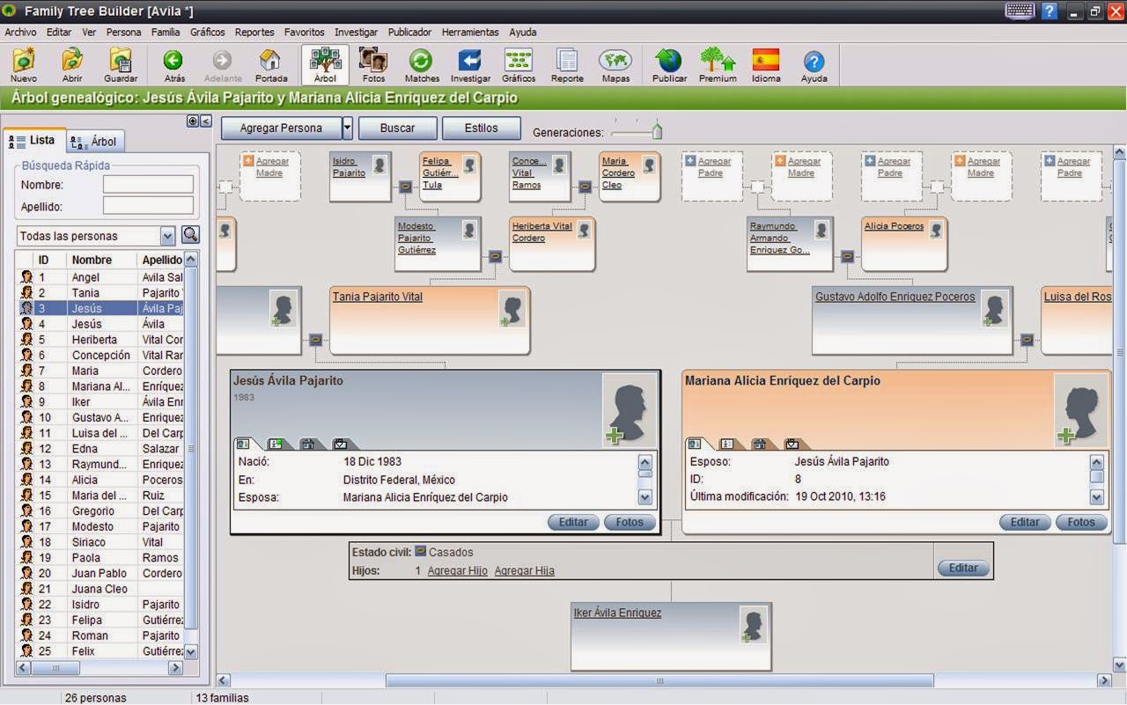Adjust the Generaciones slider
Image resolution: width=1127 pixels, height=705 pixels.
[x=656, y=132]
